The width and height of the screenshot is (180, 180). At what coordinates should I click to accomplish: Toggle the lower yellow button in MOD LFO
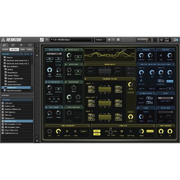click(x=97, y=134)
